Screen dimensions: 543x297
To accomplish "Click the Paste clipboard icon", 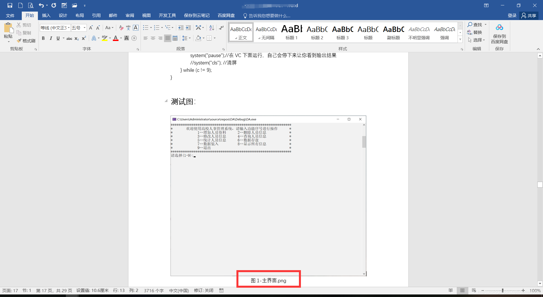I will click(8, 28).
